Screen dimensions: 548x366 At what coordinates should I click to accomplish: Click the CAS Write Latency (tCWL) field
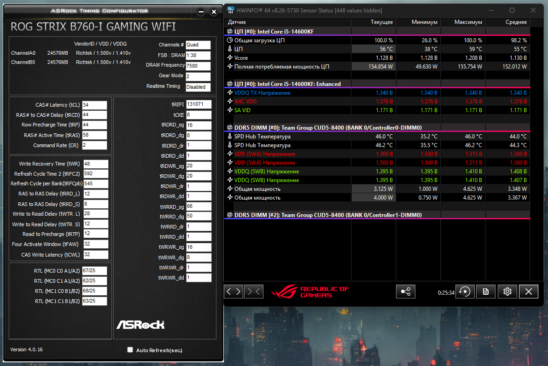96,254
